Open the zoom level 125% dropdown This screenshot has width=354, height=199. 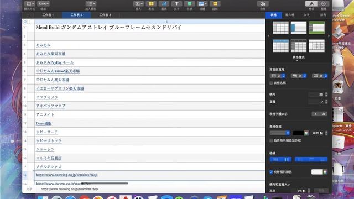pos(43,4)
